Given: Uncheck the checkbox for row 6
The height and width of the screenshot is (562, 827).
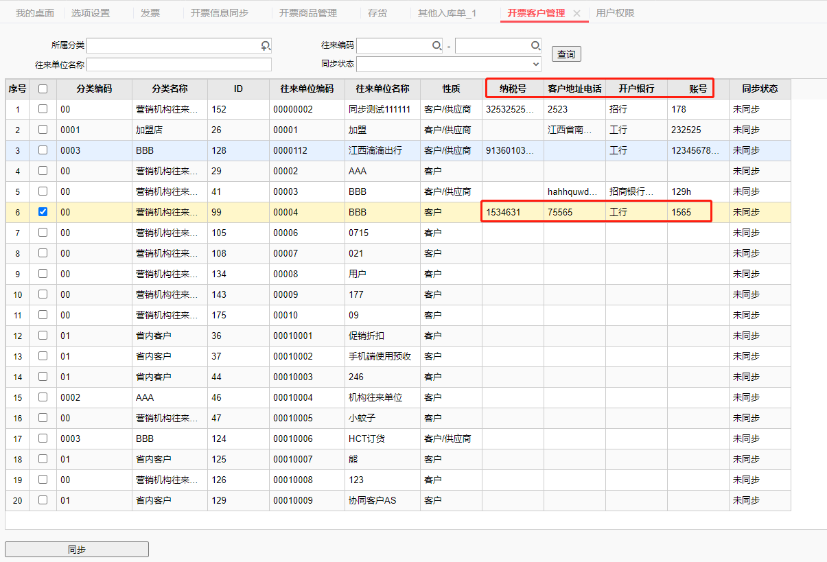Looking at the screenshot, I should pos(43,212).
